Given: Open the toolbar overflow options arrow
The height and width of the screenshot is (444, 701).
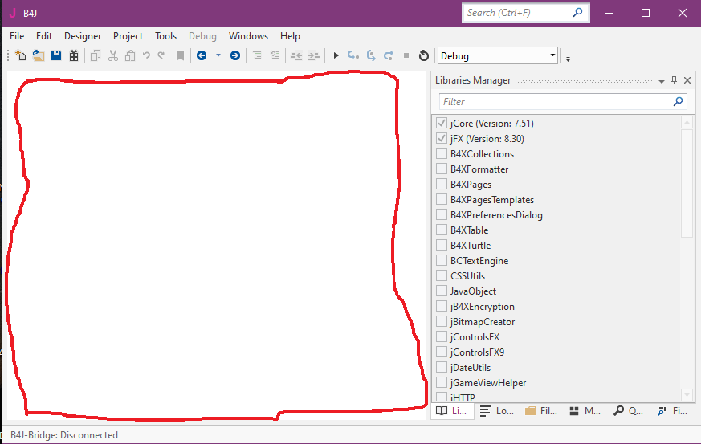Looking at the screenshot, I should pyautogui.click(x=568, y=58).
